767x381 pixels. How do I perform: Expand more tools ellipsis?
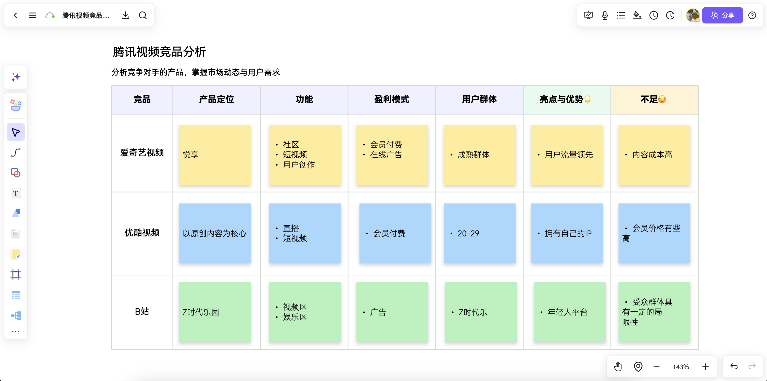(x=16, y=331)
